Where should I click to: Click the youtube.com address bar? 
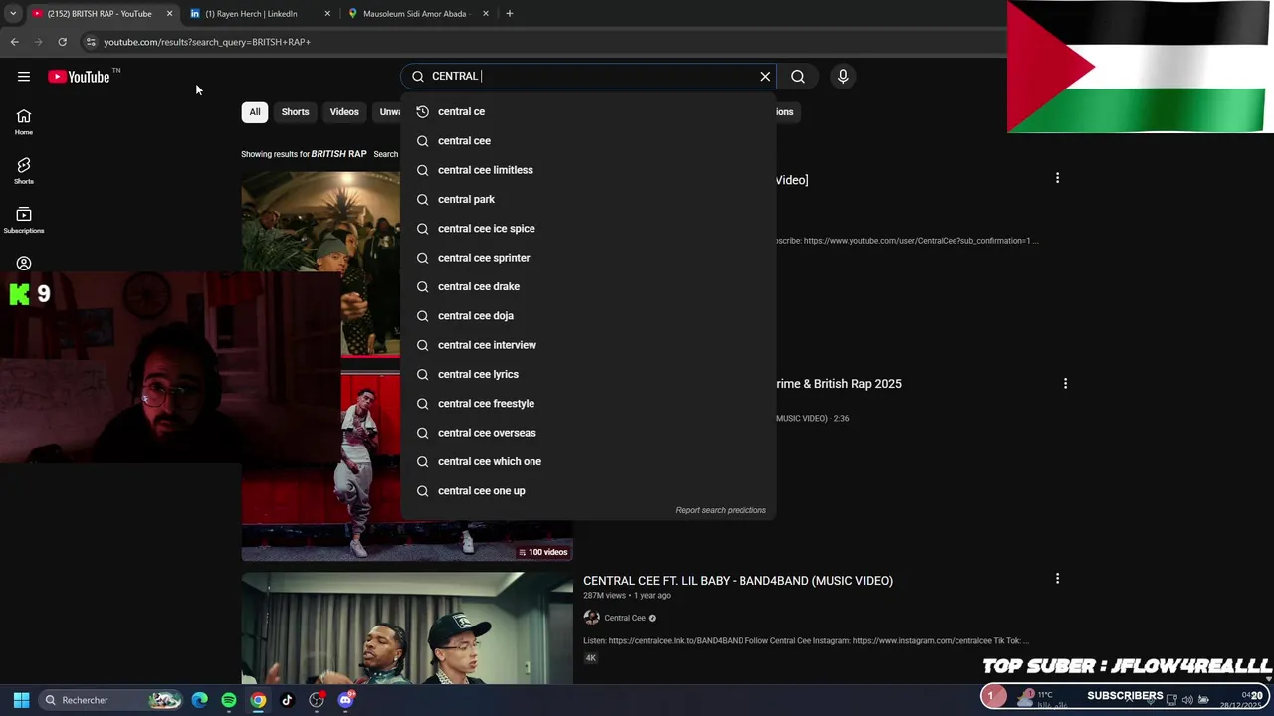(x=537, y=42)
